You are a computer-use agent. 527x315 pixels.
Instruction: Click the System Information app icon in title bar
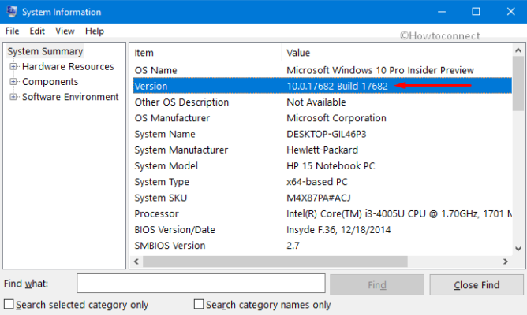click(x=12, y=11)
